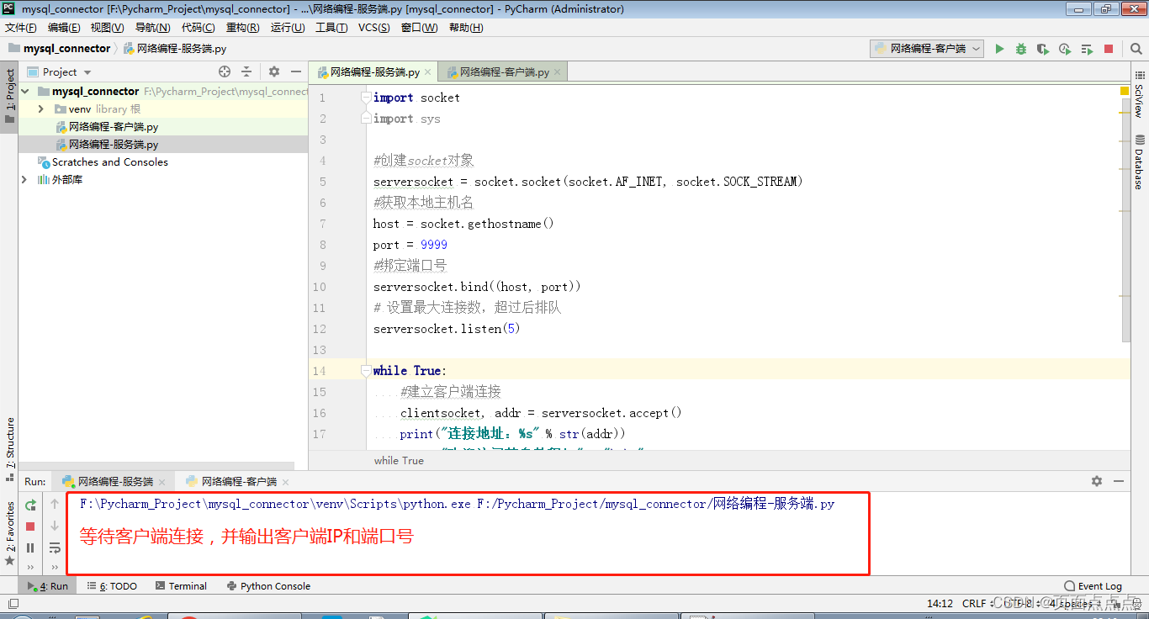Place cursor on line 12 serversocket.listen(5)
The image size is (1149, 619).
[x=447, y=329]
